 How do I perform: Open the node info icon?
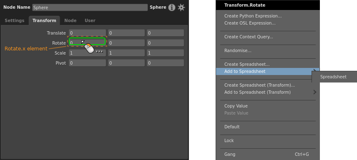pyautogui.click(x=172, y=7)
